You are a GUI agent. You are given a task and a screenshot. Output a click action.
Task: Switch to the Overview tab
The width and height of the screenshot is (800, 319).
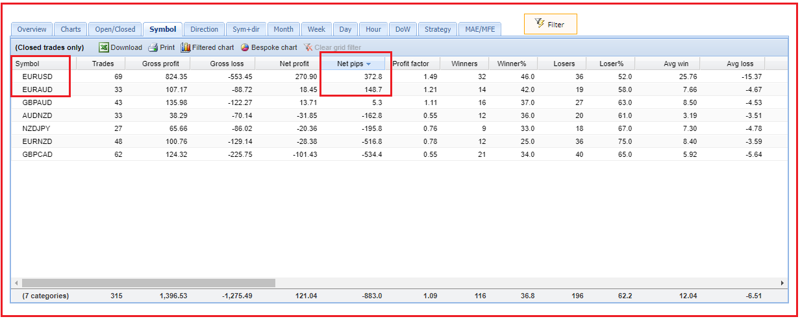coord(32,29)
